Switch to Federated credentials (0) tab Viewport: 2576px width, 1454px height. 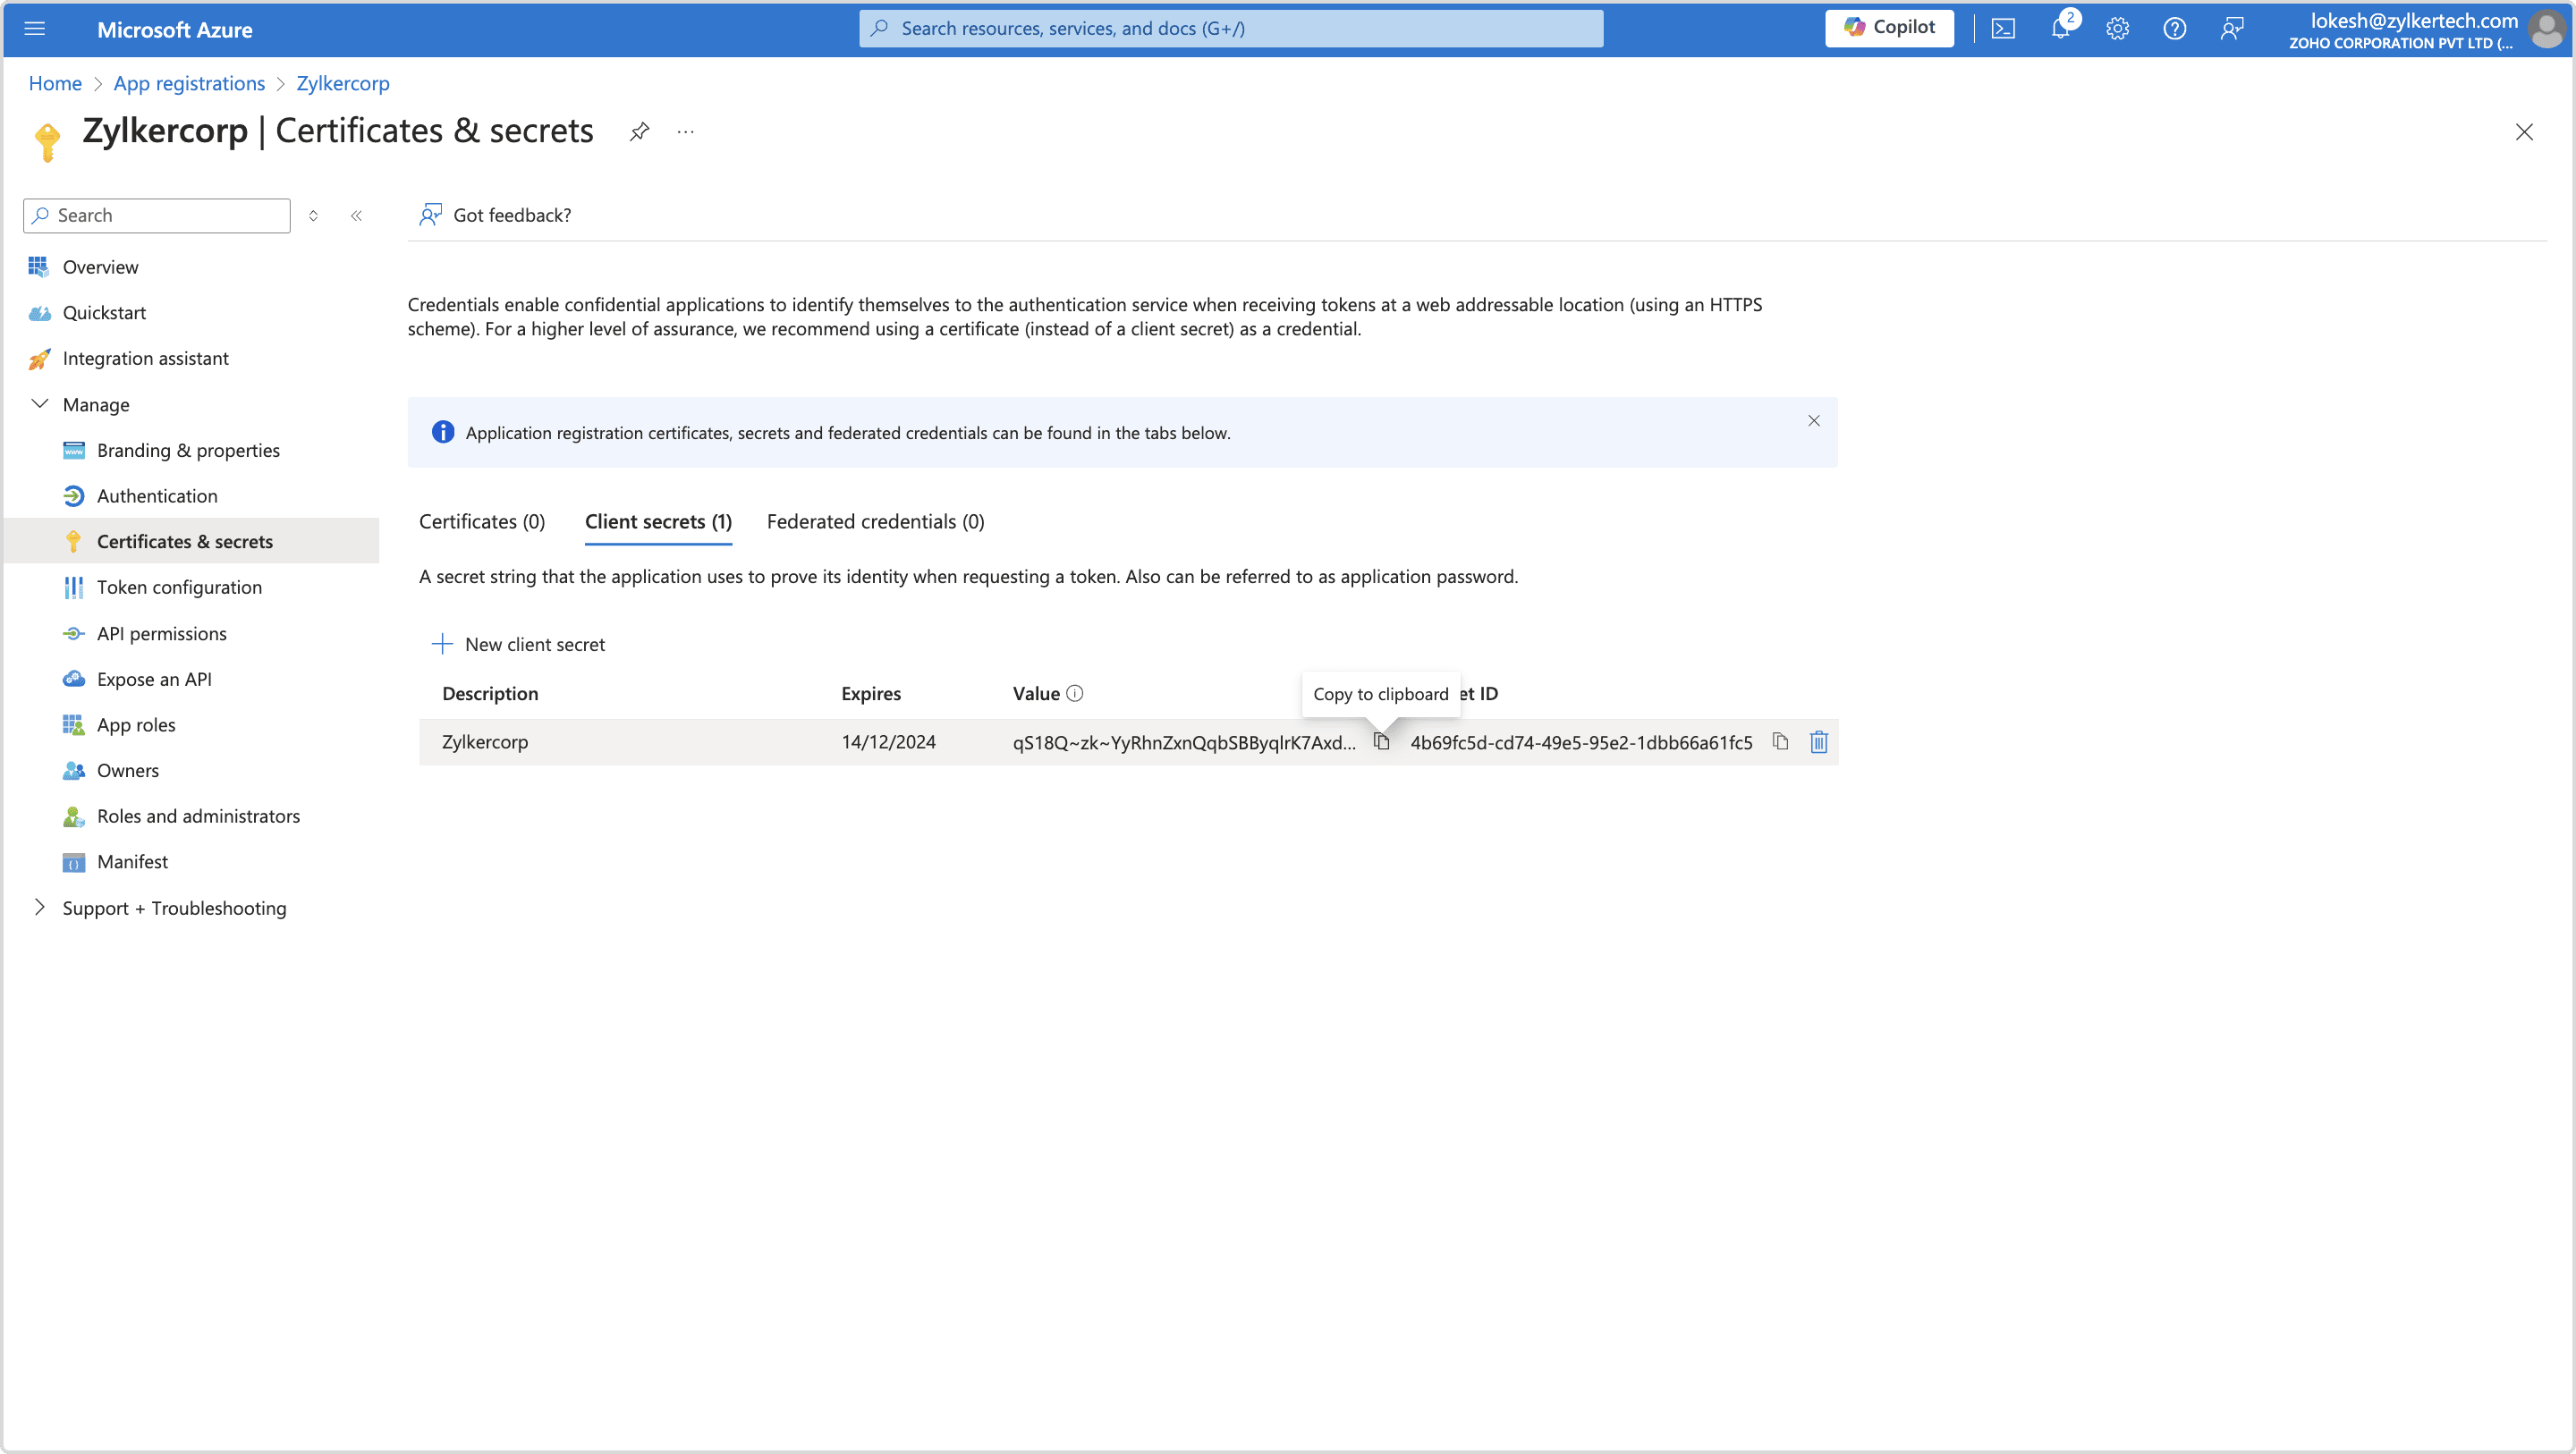coord(875,521)
